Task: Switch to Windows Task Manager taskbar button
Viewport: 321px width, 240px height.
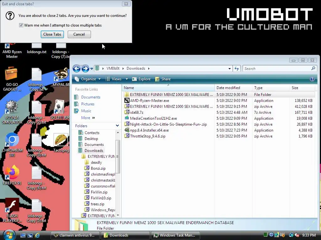Action: click(176, 235)
